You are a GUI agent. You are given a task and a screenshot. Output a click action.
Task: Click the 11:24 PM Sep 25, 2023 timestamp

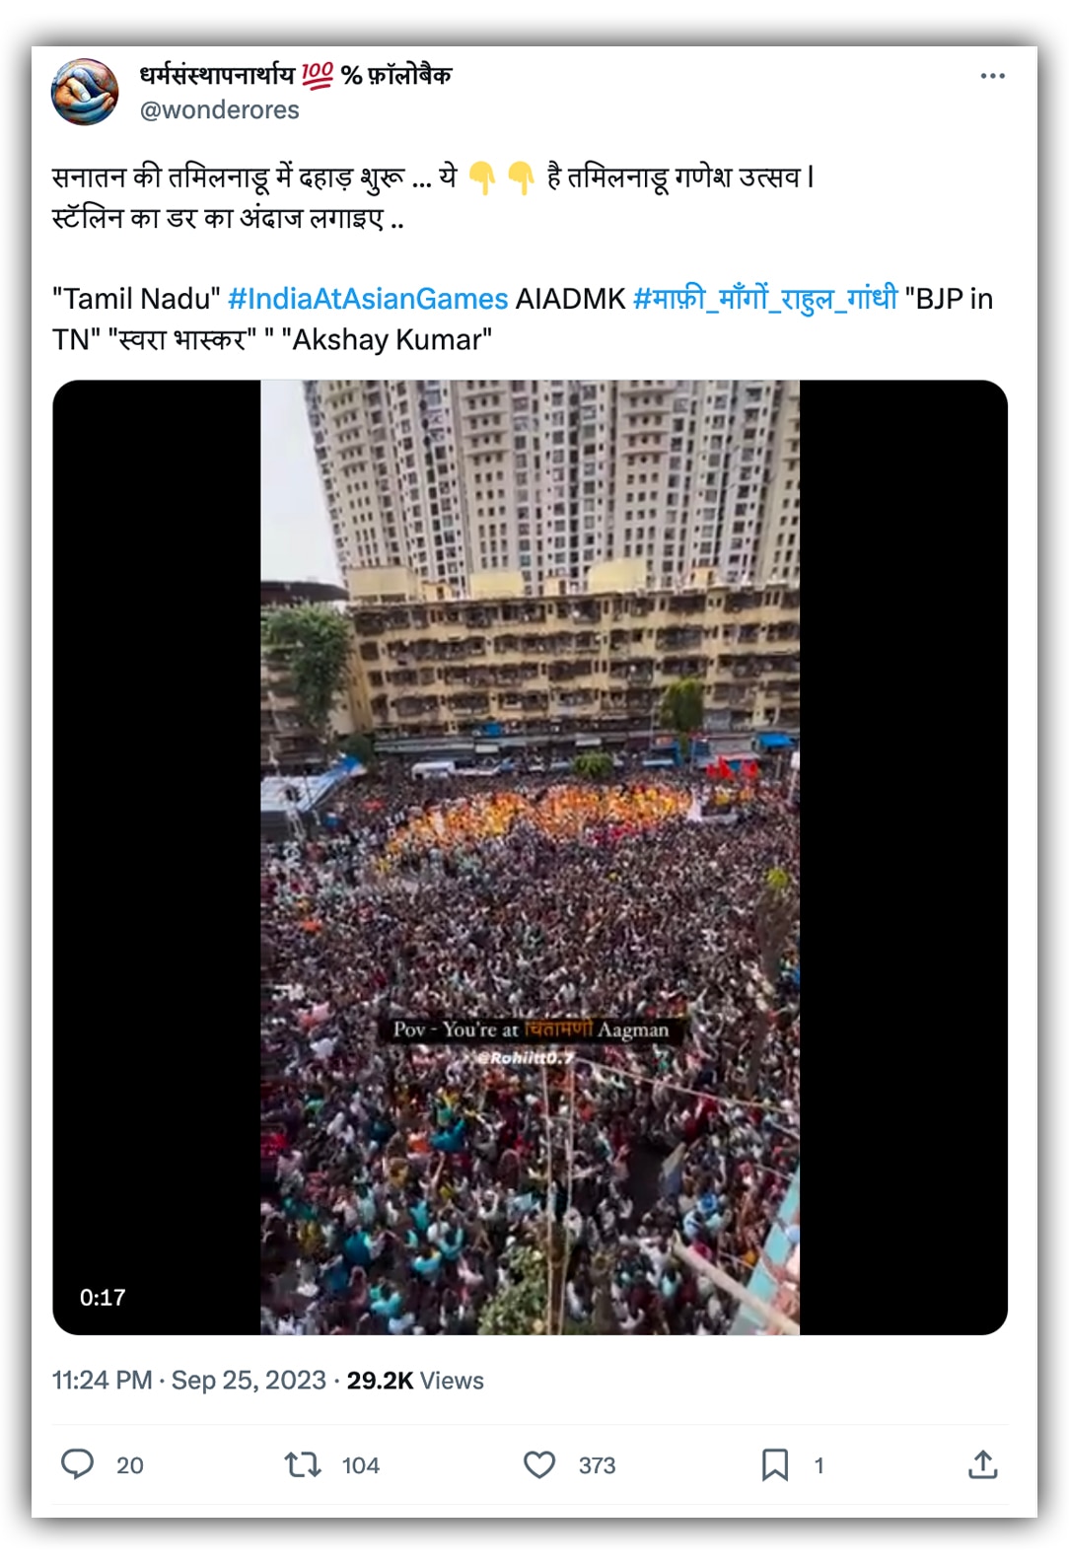[188, 1380]
